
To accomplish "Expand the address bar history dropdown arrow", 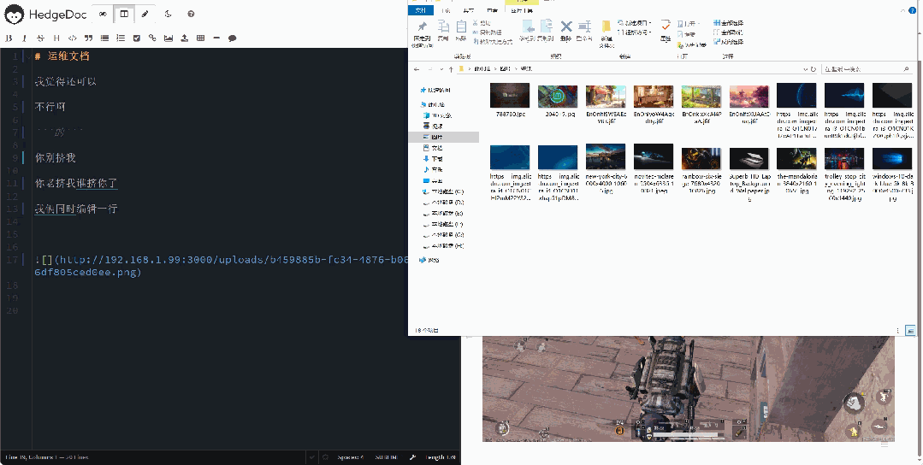I will (805, 68).
